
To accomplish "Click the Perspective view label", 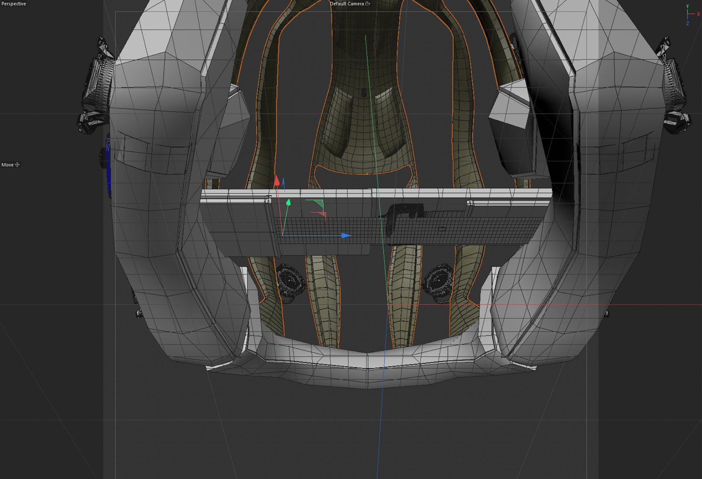I will pos(14,4).
